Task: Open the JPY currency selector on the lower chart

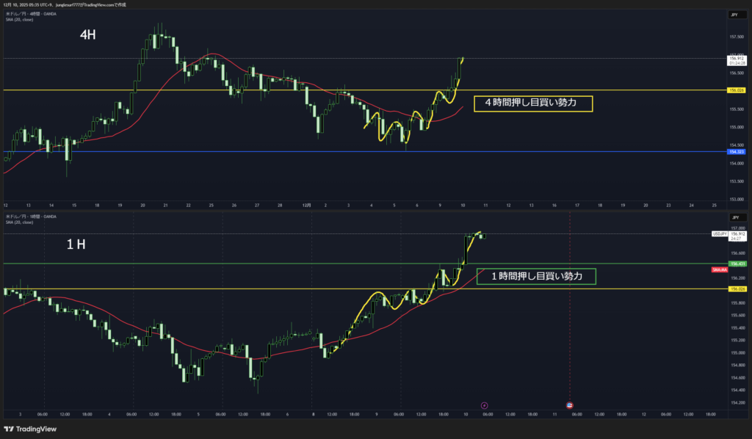Action: 734,218
